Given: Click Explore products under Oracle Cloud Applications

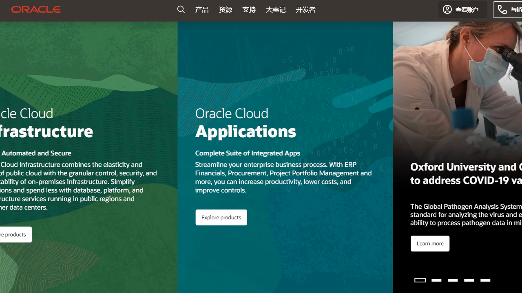Looking at the screenshot, I should pyautogui.click(x=221, y=217).
